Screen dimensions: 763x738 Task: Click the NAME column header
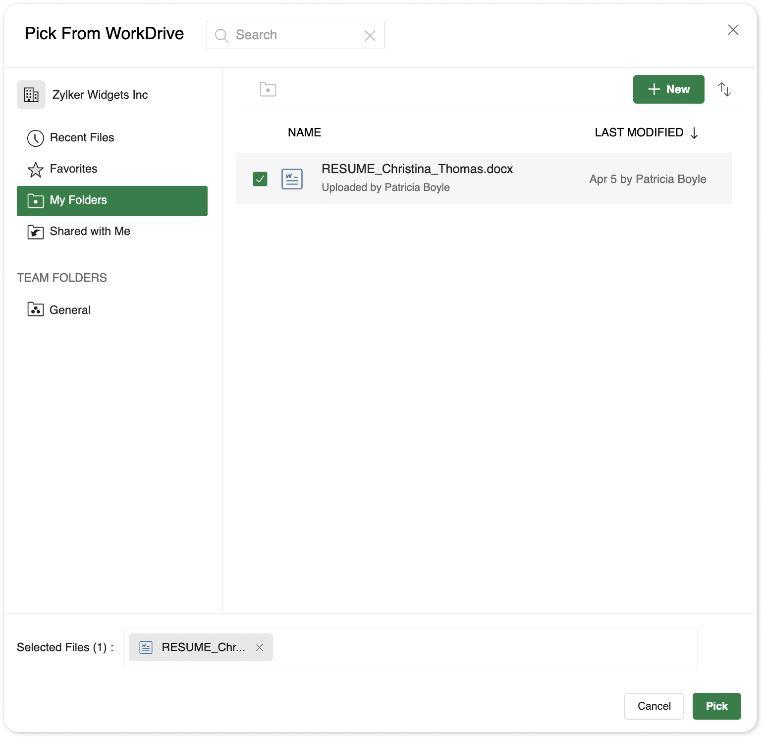click(305, 132)
